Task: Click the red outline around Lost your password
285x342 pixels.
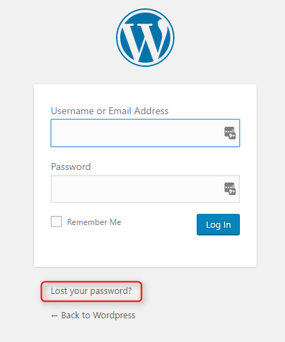Action: pos(91,282)
